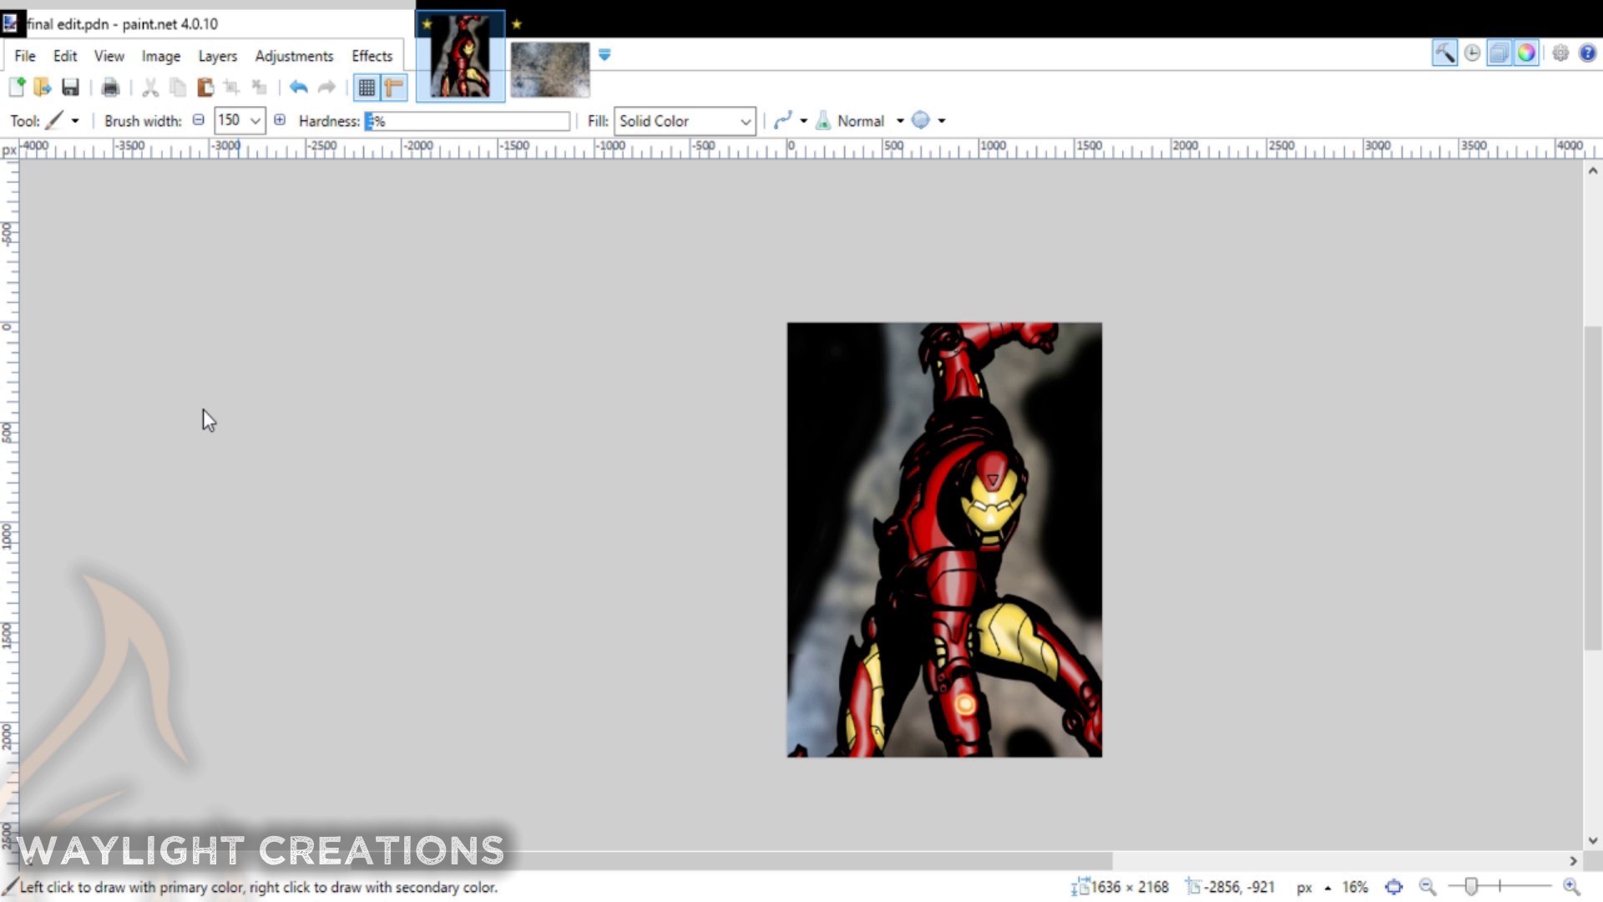
Task: Open the Layers menu
Action: (x=218, y=56)
